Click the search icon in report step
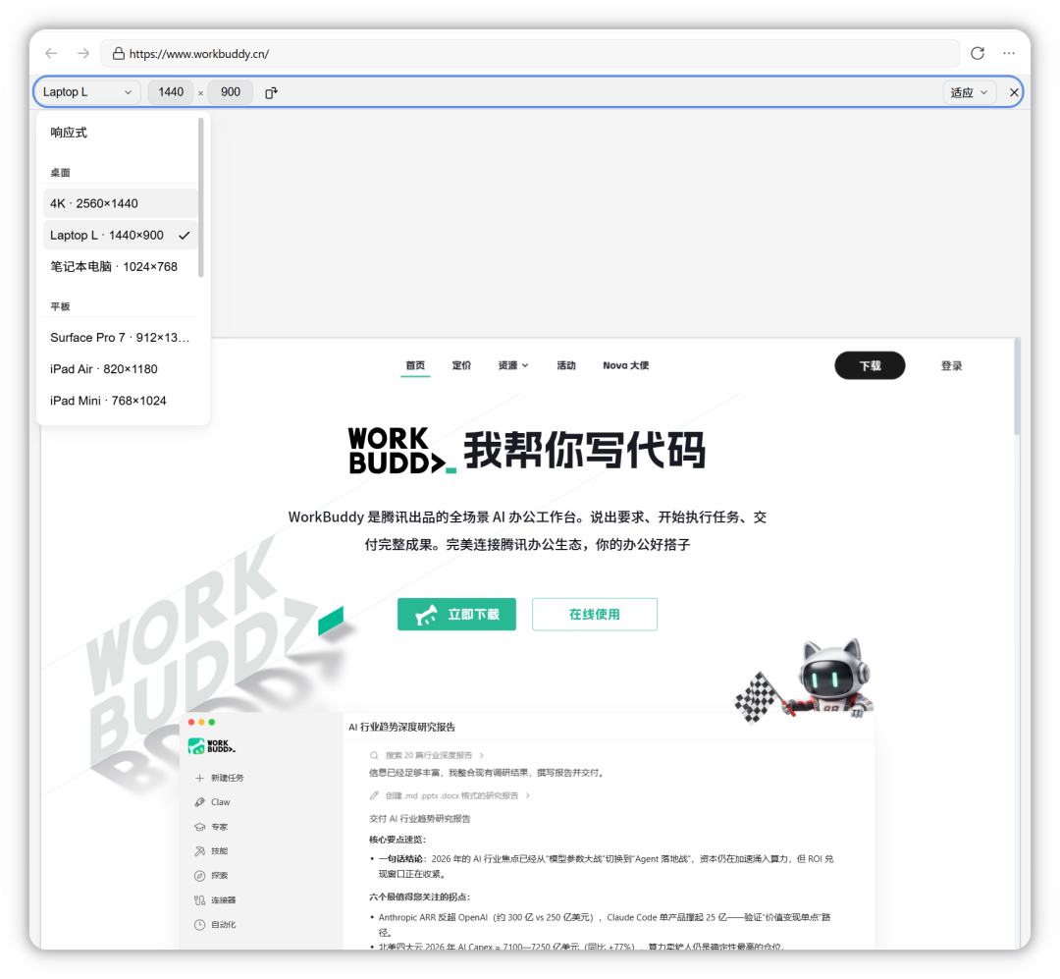 coord(374,755)
